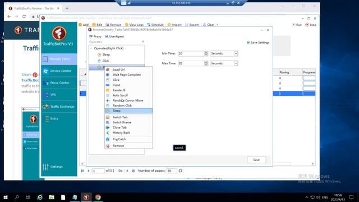Open Proxy Center in sidebar

point(59,82)
